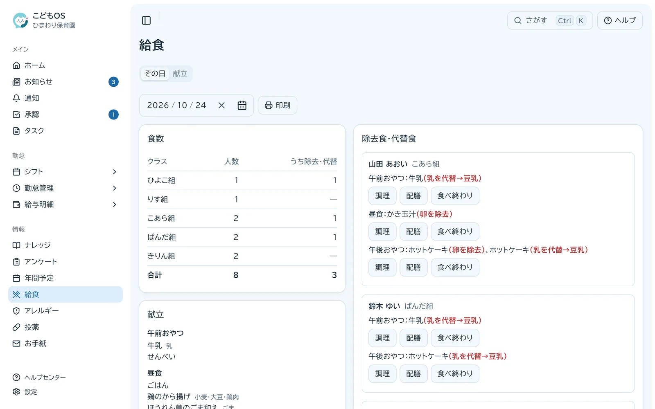The image size is (655, 409).
Task: Click the 合計 total row label
Action: point(155,275)
